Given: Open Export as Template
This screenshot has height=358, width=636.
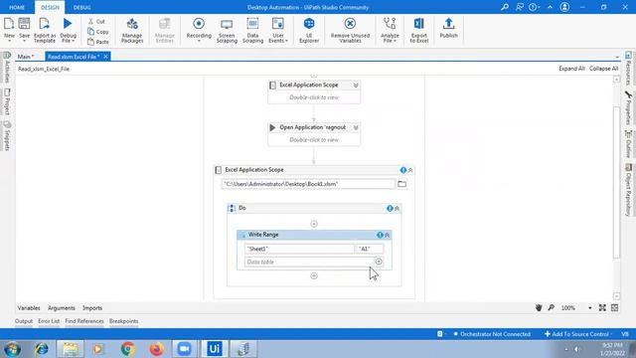Looking at the screenshot, I should pos(45,30).
